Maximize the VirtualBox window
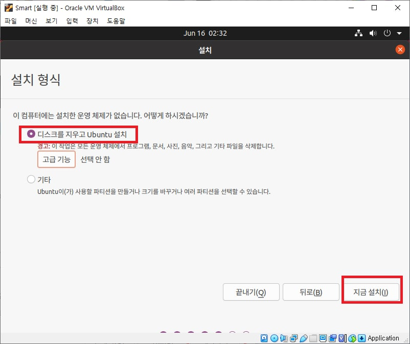Viewport: 410px width, 344px height. click(x=374, y=8)
